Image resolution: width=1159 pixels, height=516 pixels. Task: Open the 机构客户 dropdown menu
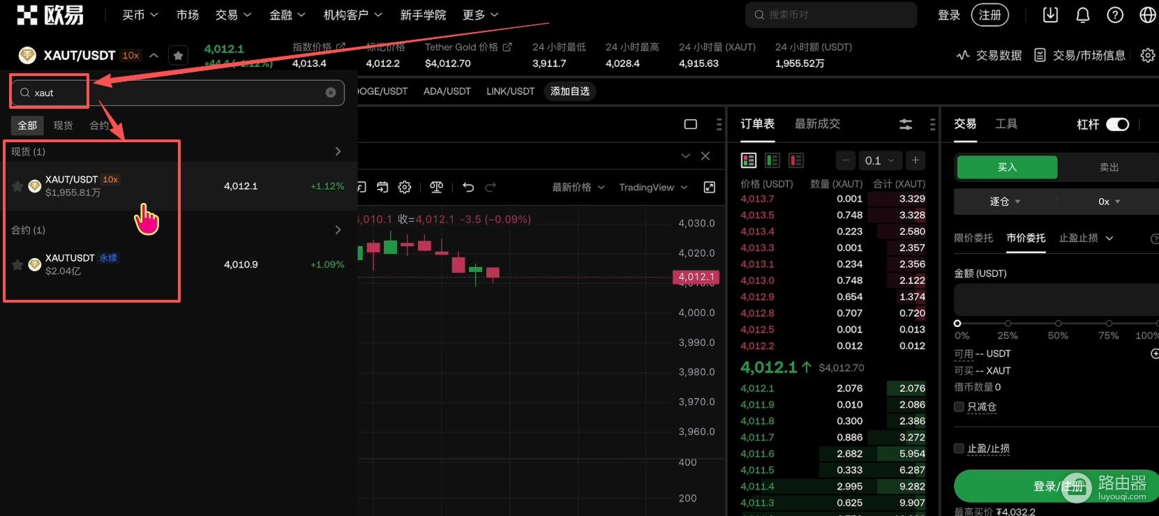[353, 15]
